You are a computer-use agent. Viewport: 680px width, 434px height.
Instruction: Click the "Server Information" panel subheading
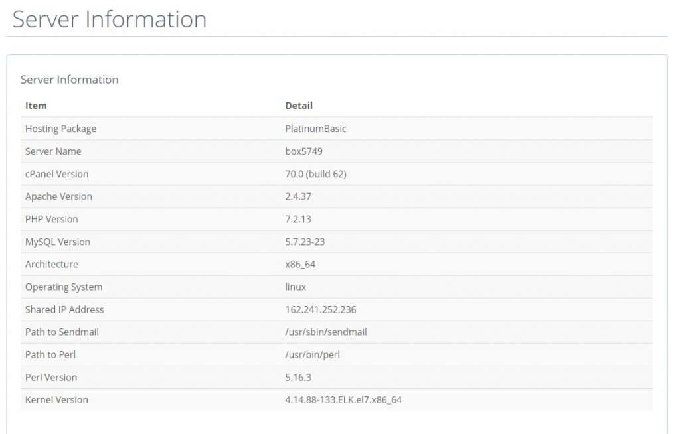69,80
